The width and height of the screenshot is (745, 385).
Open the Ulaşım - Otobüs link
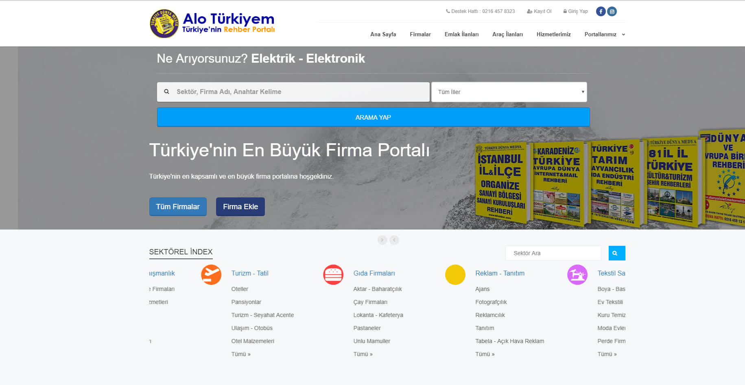tap(252, 328)
